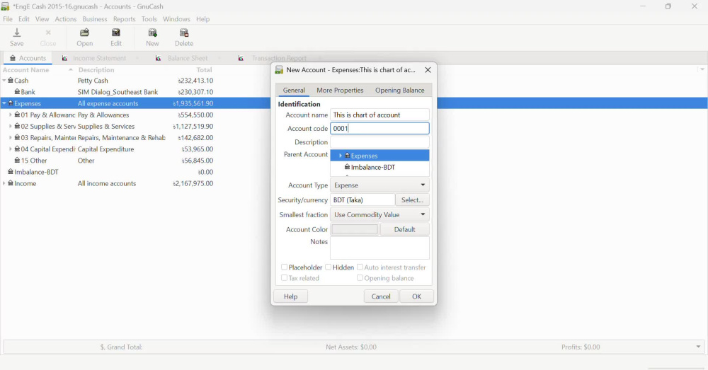Toggle the Tax related checkbox
Image resolution: width=708 pixels, height=370 pixels.
coord(284,278)
